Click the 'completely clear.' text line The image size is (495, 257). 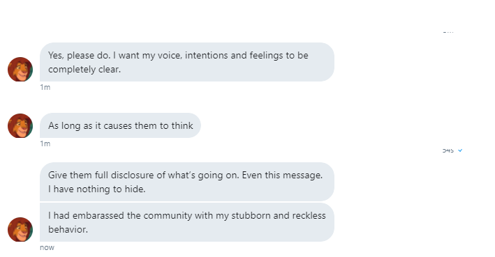[84, 69]
